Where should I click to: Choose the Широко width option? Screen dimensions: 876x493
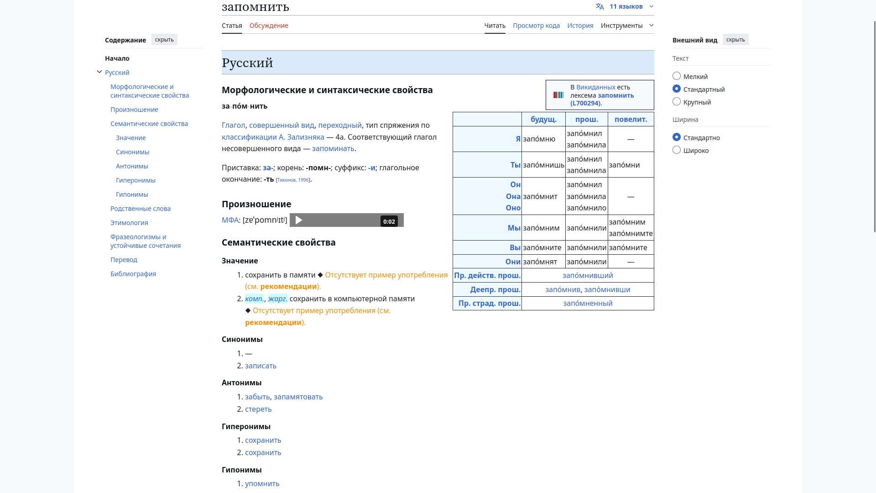(x=677, y=150)
